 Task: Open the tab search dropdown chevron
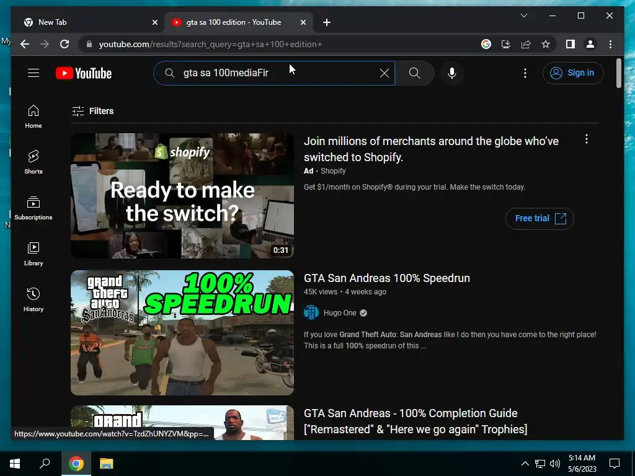coord(523,15)
